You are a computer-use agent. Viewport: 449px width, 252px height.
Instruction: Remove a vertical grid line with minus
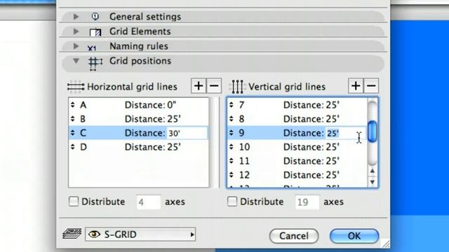click(x=371, y=86)
